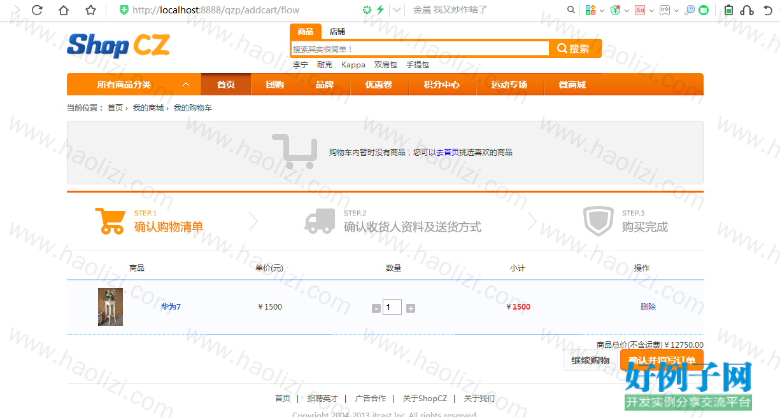Screen dimensions: 780x417
Task: Click the gray step 3 shield icon
Action: (598, 221)
